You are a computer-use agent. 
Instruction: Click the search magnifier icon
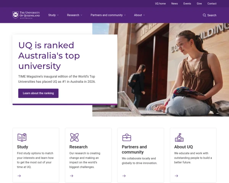tap(204, 15)
